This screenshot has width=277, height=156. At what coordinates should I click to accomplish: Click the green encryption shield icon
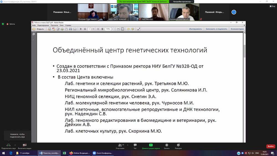3,24
